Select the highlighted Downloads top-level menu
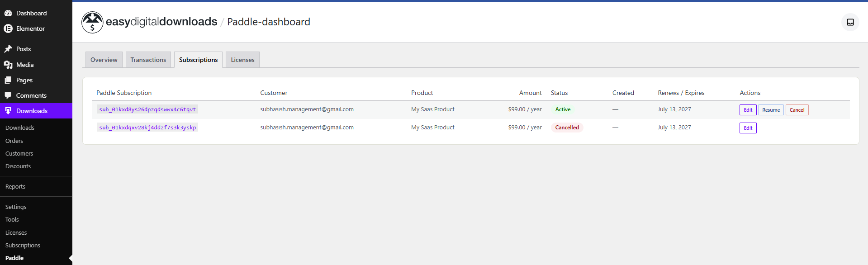 tap(36, 111)
